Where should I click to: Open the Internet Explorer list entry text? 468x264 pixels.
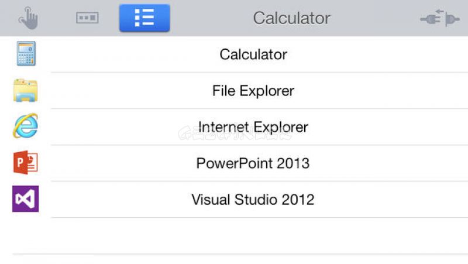coord(253,127)
